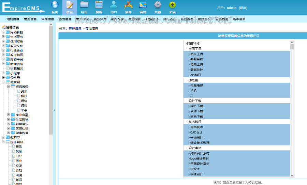Open the 签发信息 submenu item

(x=65, y=19)
